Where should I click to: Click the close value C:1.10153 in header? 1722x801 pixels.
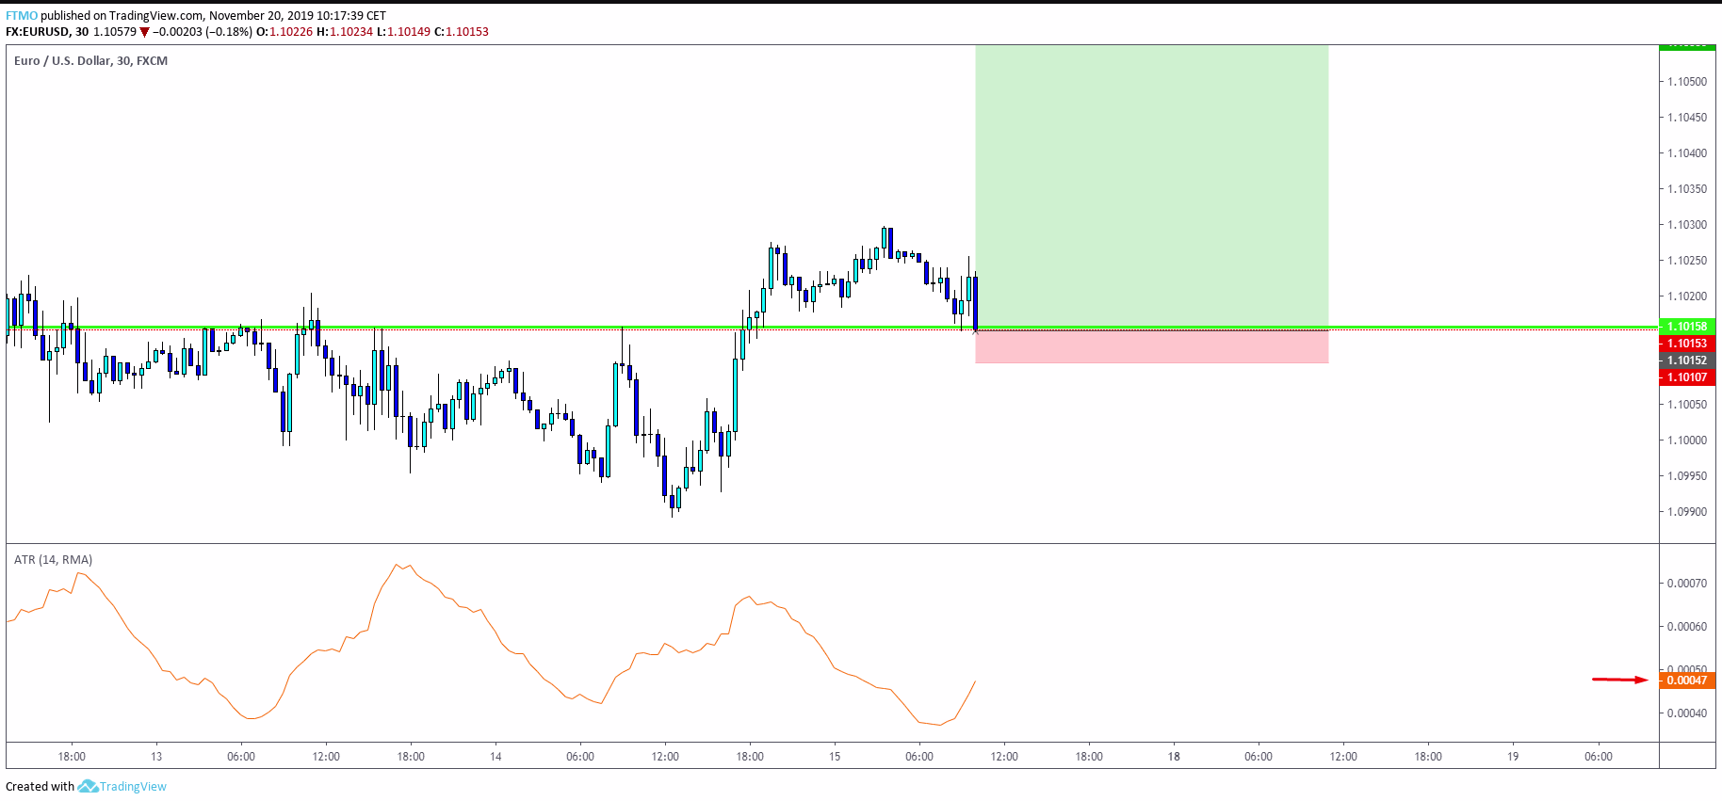[x=462, y=32]
